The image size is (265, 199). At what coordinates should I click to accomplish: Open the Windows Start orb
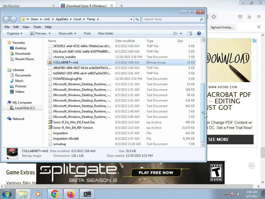7,194
